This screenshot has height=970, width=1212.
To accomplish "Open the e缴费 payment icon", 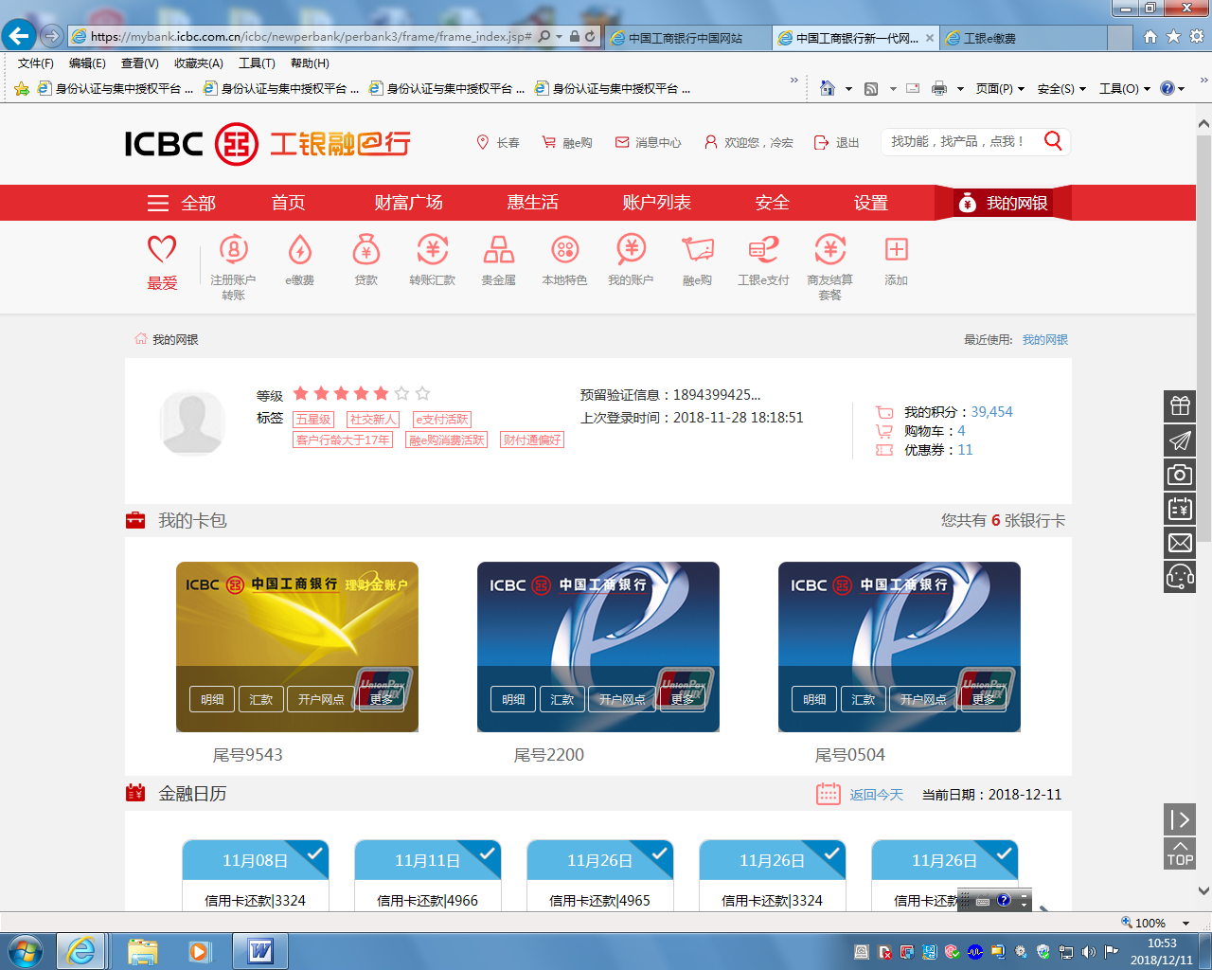I will 299,250.
